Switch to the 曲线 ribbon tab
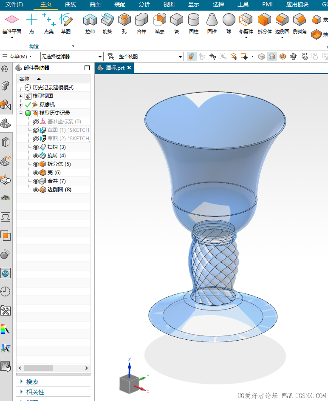The height and width of the screenshot is (401, 328). tap(71, 4)
